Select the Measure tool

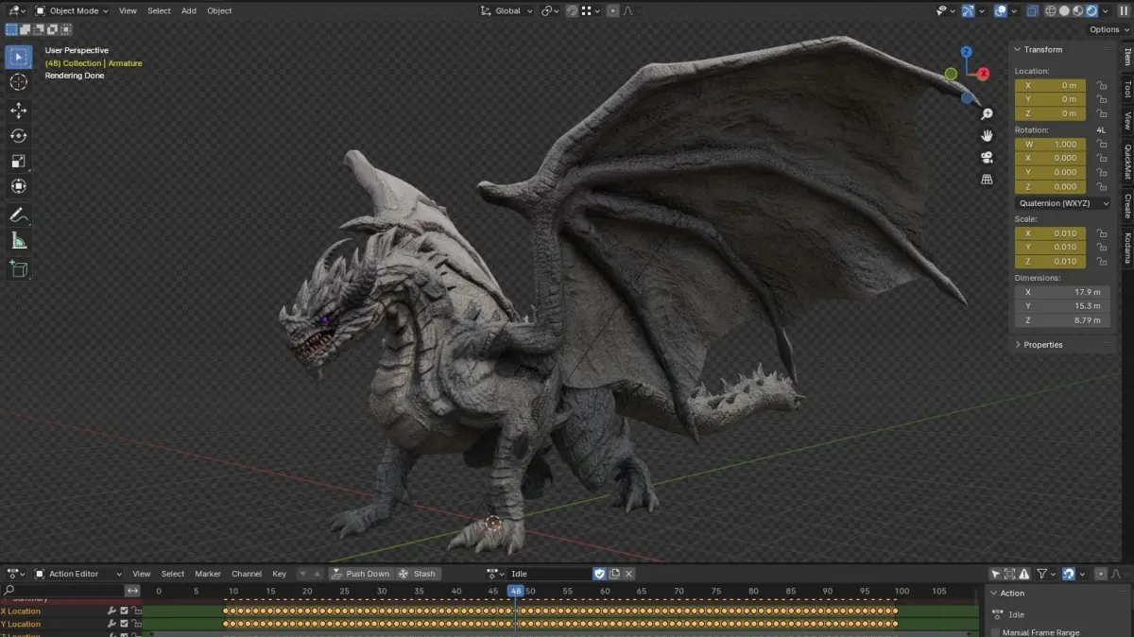pos(18,241)
